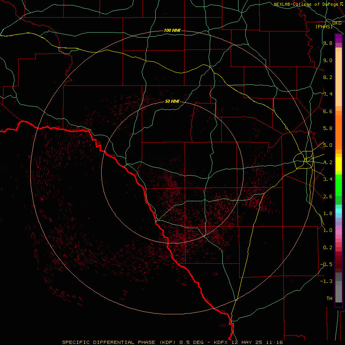Pick the cyan segment of the color bar
345x345 pixels.
tap(338, 210)
